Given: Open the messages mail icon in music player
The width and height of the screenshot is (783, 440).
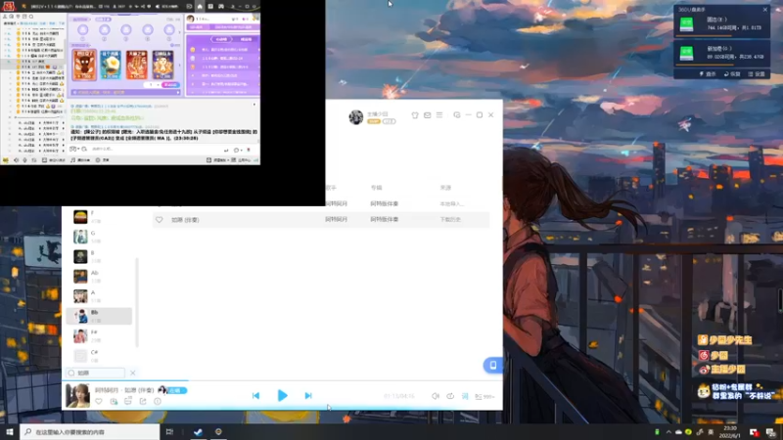Looking at the screenshot, I should 428,115.
